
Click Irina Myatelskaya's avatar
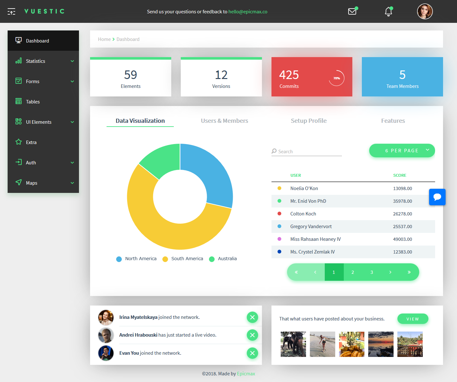(106, 318)
